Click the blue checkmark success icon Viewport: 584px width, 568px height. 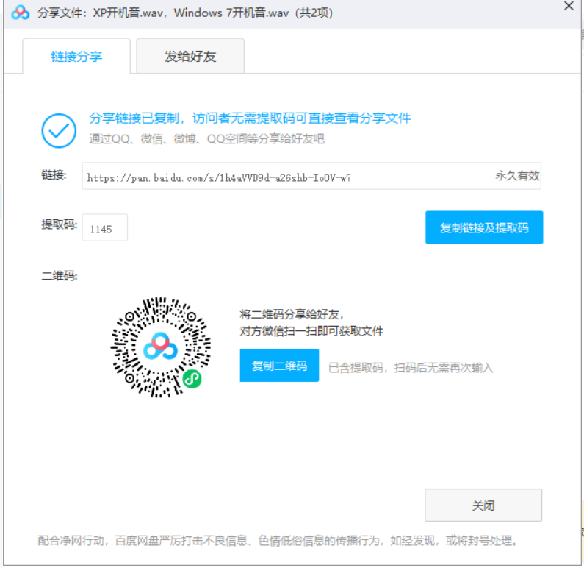point(59,130)
